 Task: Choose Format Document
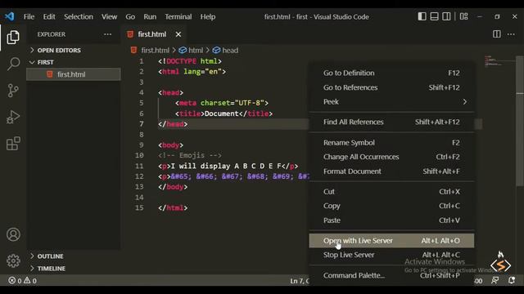[x=391, y=171]
